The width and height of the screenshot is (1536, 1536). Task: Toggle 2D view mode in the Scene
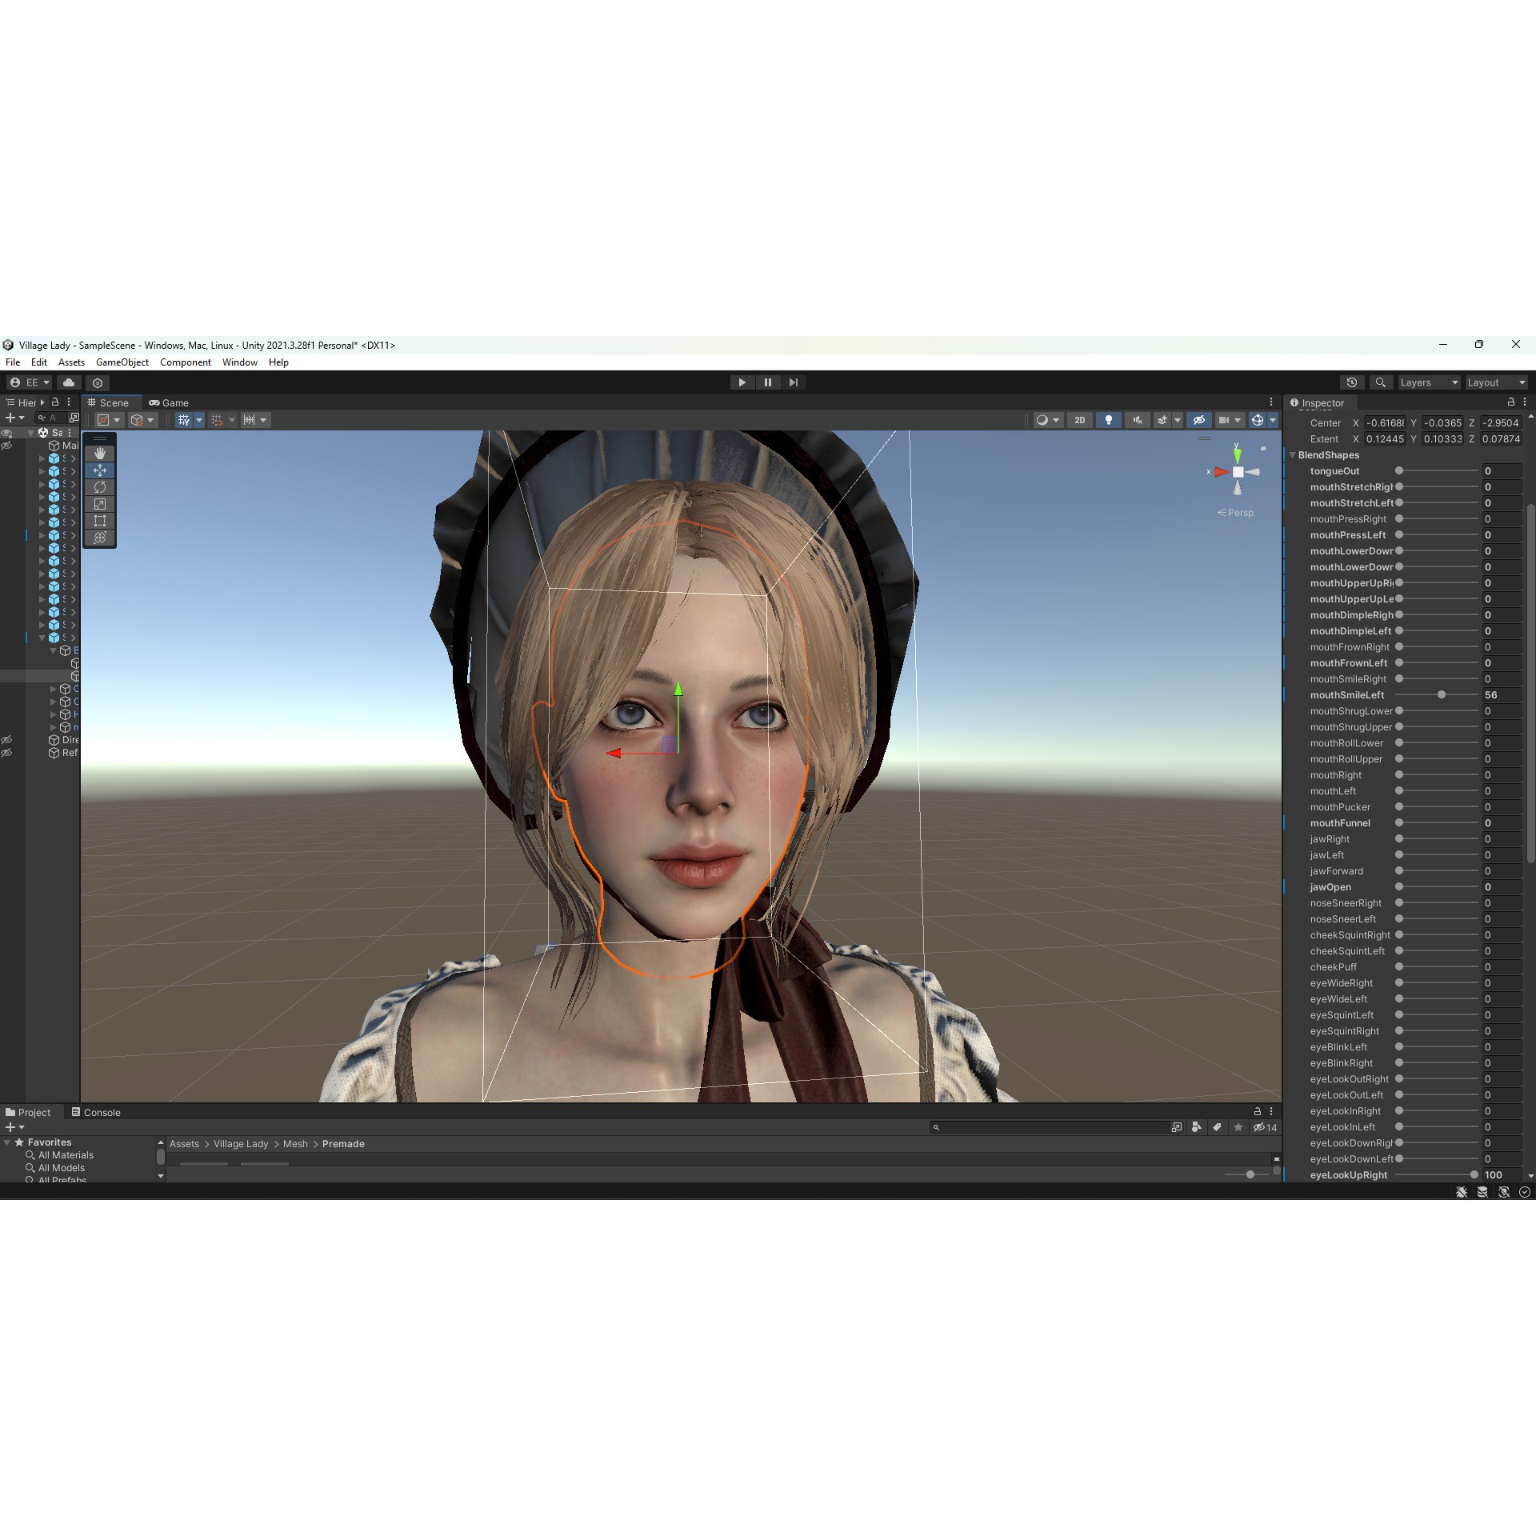(x=1080, y=420)
